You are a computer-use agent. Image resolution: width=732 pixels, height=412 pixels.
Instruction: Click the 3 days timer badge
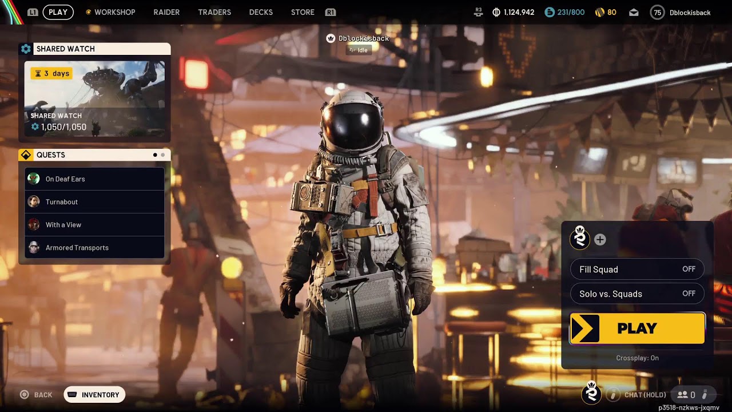click(x=51, y=73)
